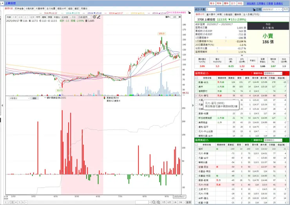
Task: Expand the down triangle below the EPS metrics row
Action: 242,70
